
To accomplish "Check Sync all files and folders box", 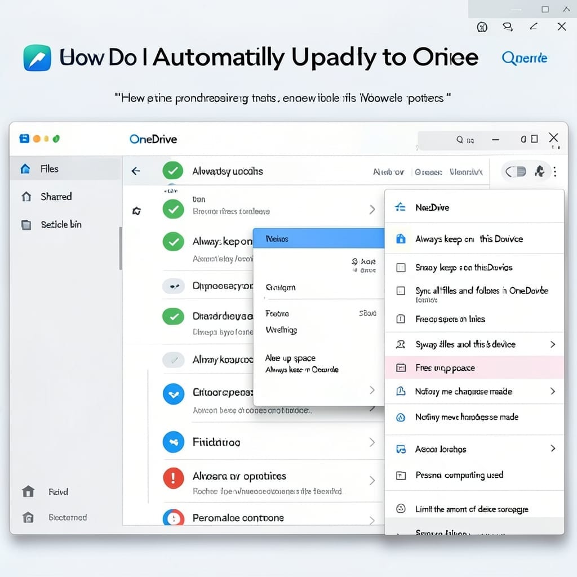I will [x=401, y=291].
